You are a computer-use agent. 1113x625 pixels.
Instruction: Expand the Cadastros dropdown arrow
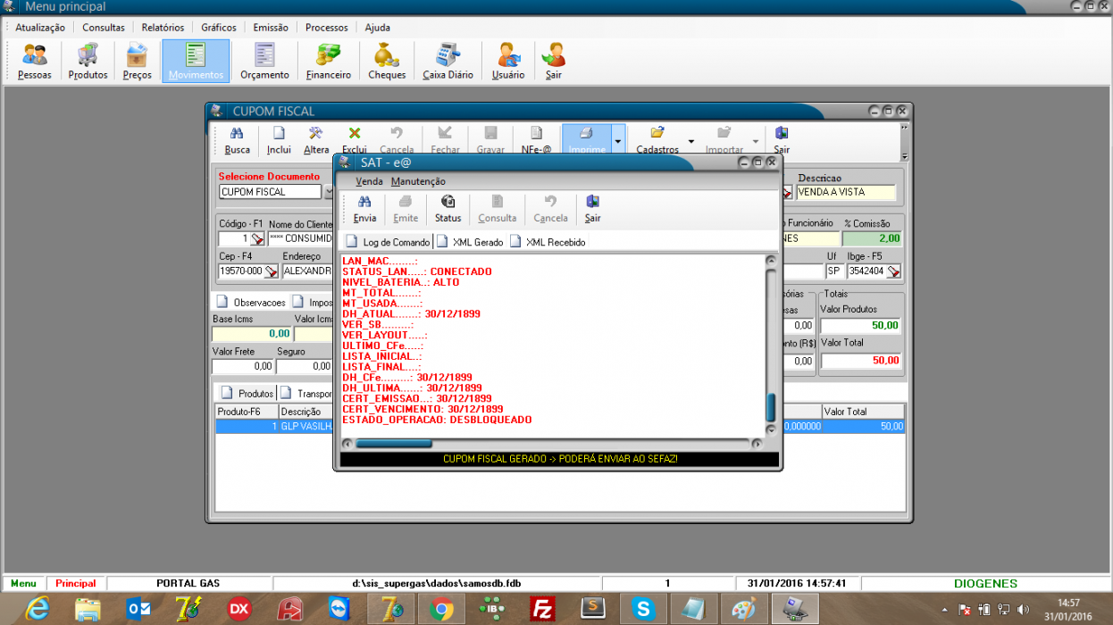[690, 140]
